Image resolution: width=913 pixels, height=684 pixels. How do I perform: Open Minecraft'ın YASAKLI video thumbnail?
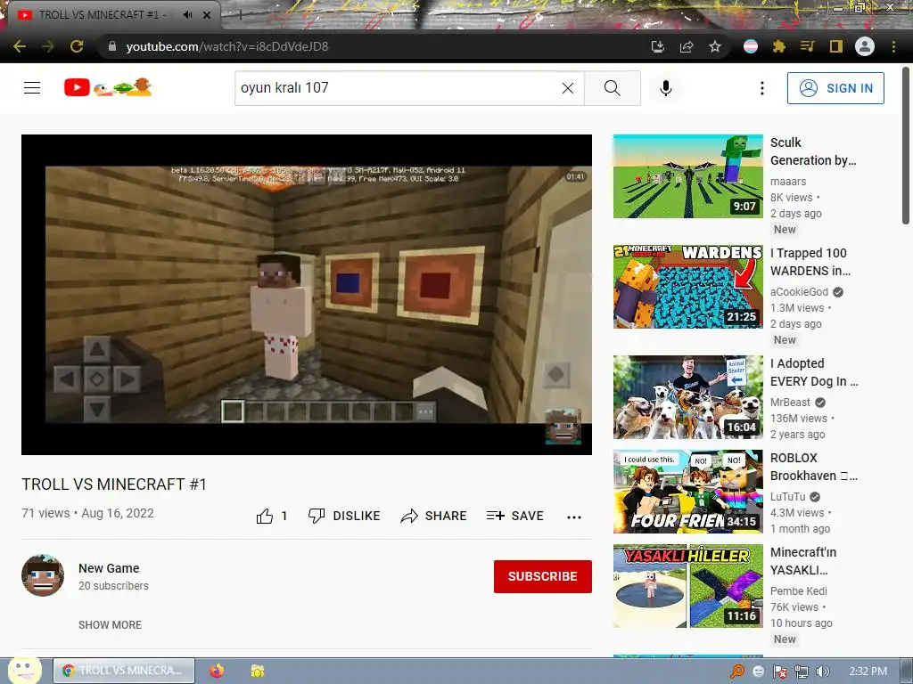687,586
